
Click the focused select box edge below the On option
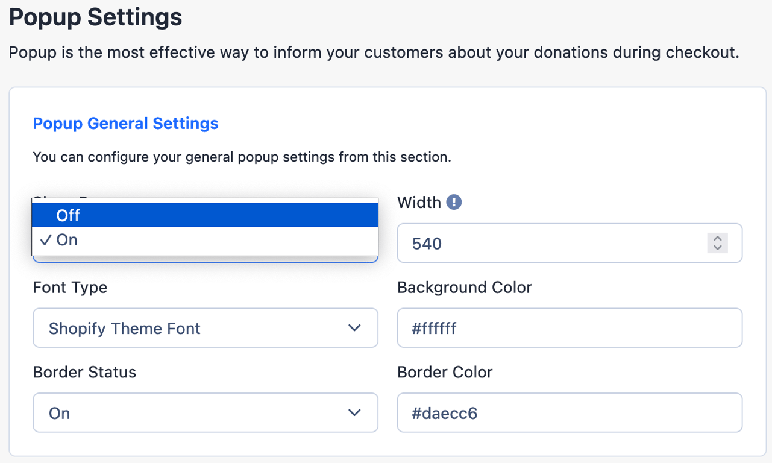tap(205, 260)
